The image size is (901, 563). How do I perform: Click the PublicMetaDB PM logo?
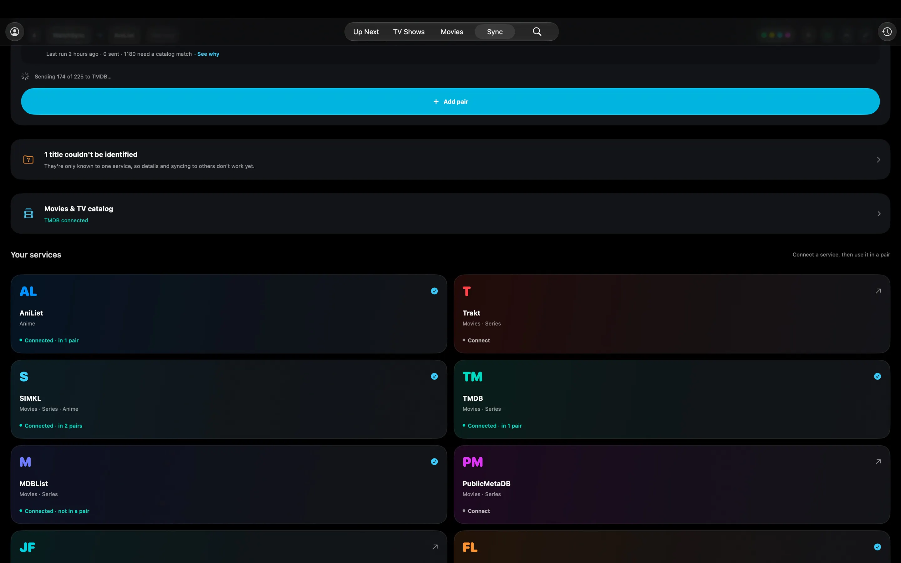472,462
